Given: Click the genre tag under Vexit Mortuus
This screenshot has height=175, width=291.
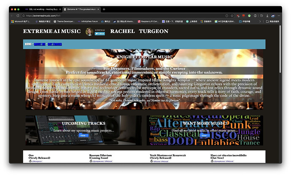Looking at the screenshot, I should click(161, 161).
